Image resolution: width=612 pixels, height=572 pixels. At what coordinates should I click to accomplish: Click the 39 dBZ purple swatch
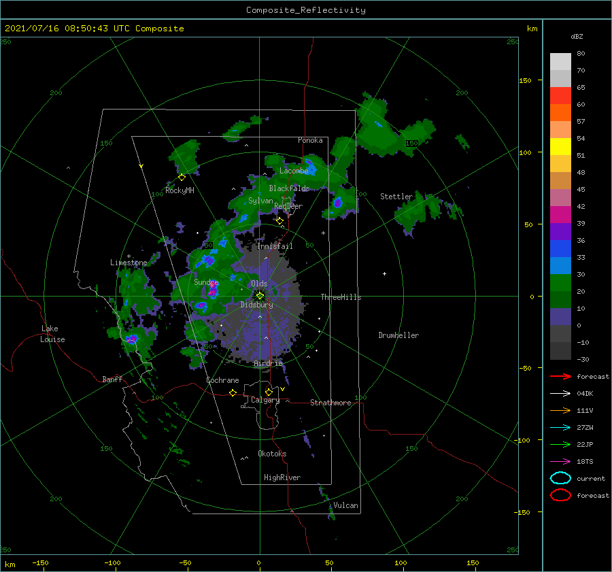tap(560, 231)
